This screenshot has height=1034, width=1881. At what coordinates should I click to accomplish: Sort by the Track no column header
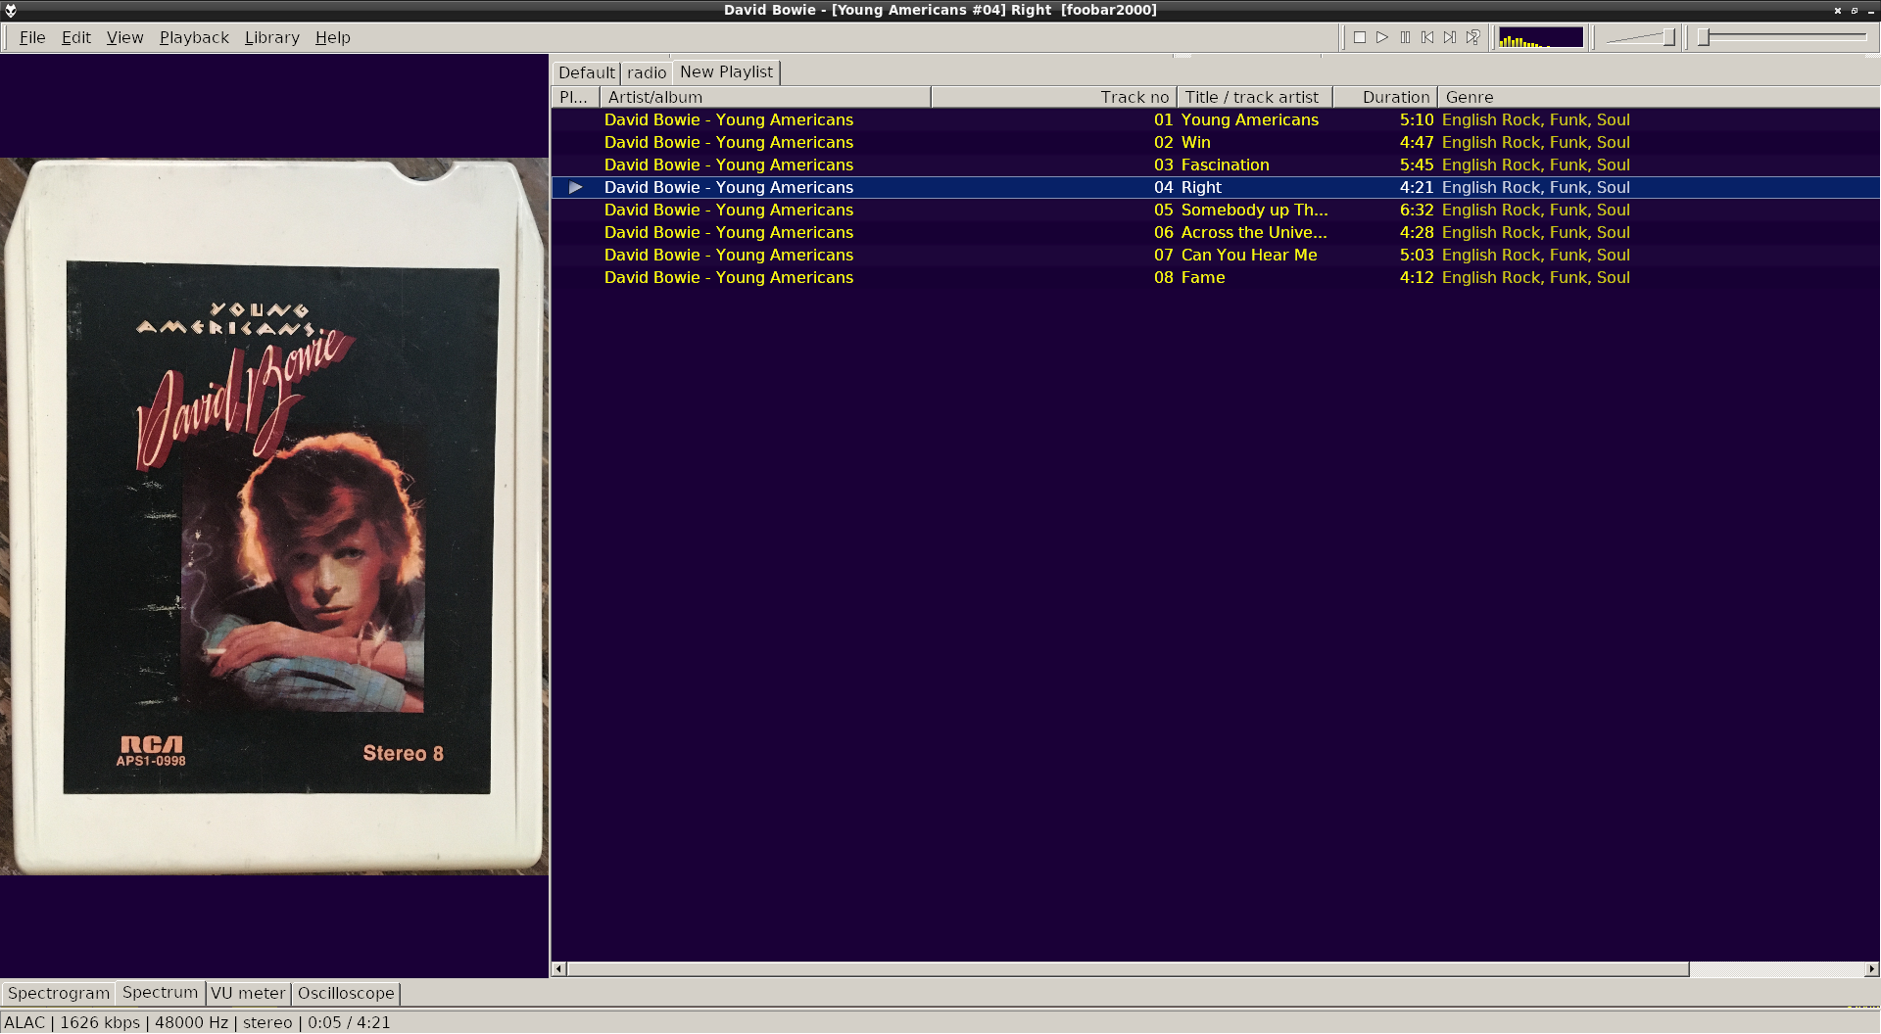[x=1054, y=97]
